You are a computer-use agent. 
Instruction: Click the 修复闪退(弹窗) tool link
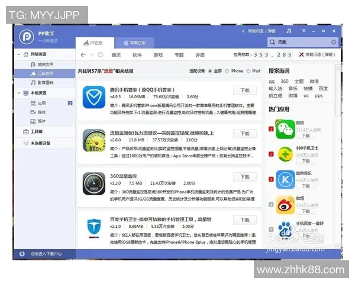317,54
